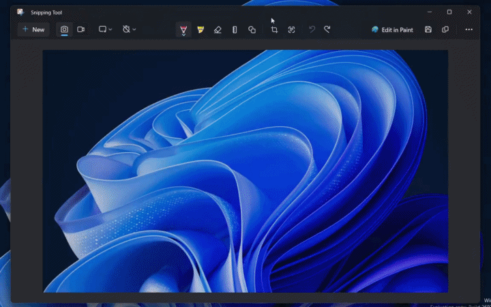The image size is (491, 307).
Task: Open the Text actions tool
Action: [x=291, y=29]
